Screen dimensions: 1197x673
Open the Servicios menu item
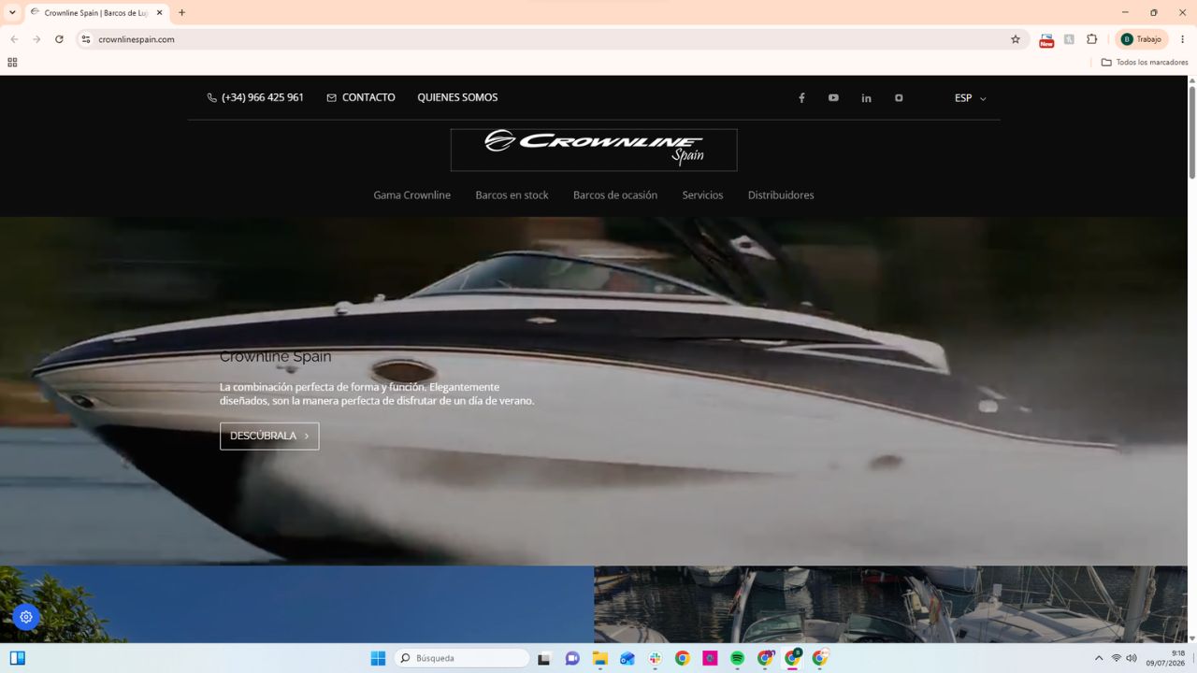click(702, 195)
